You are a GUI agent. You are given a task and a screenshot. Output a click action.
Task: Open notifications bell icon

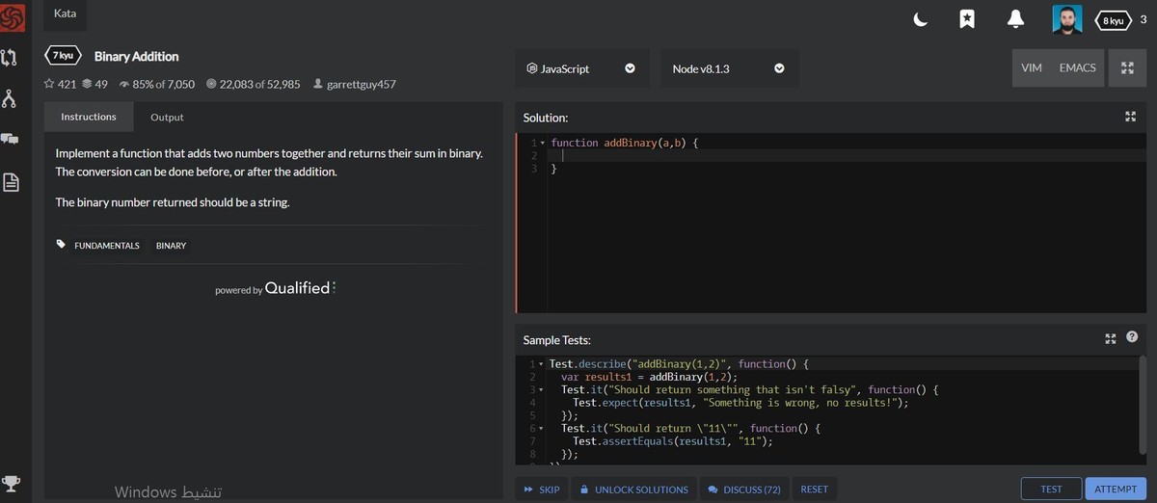click(x=1015, y=19)
